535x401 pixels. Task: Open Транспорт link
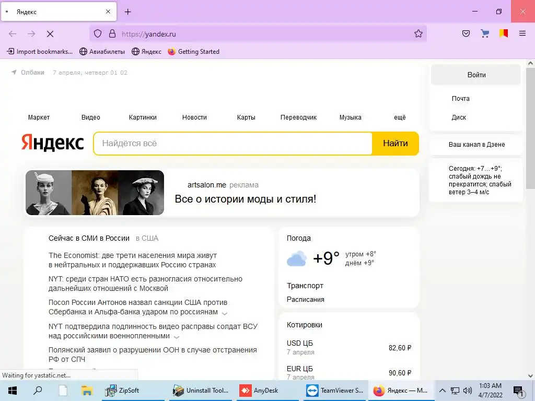click(305, 286)
